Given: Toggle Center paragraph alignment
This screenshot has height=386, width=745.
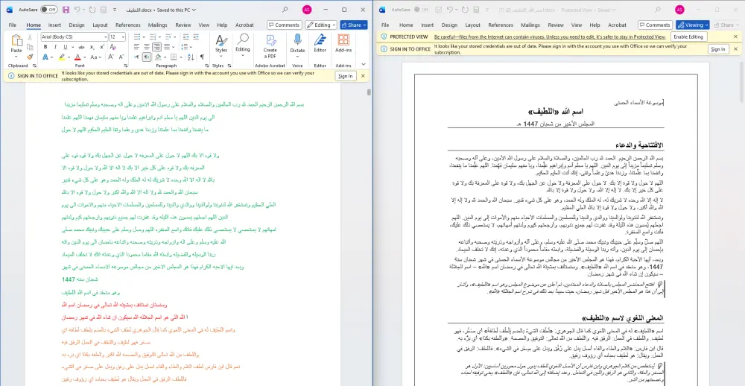Looking at the screenshot, I should coord(146,47).
